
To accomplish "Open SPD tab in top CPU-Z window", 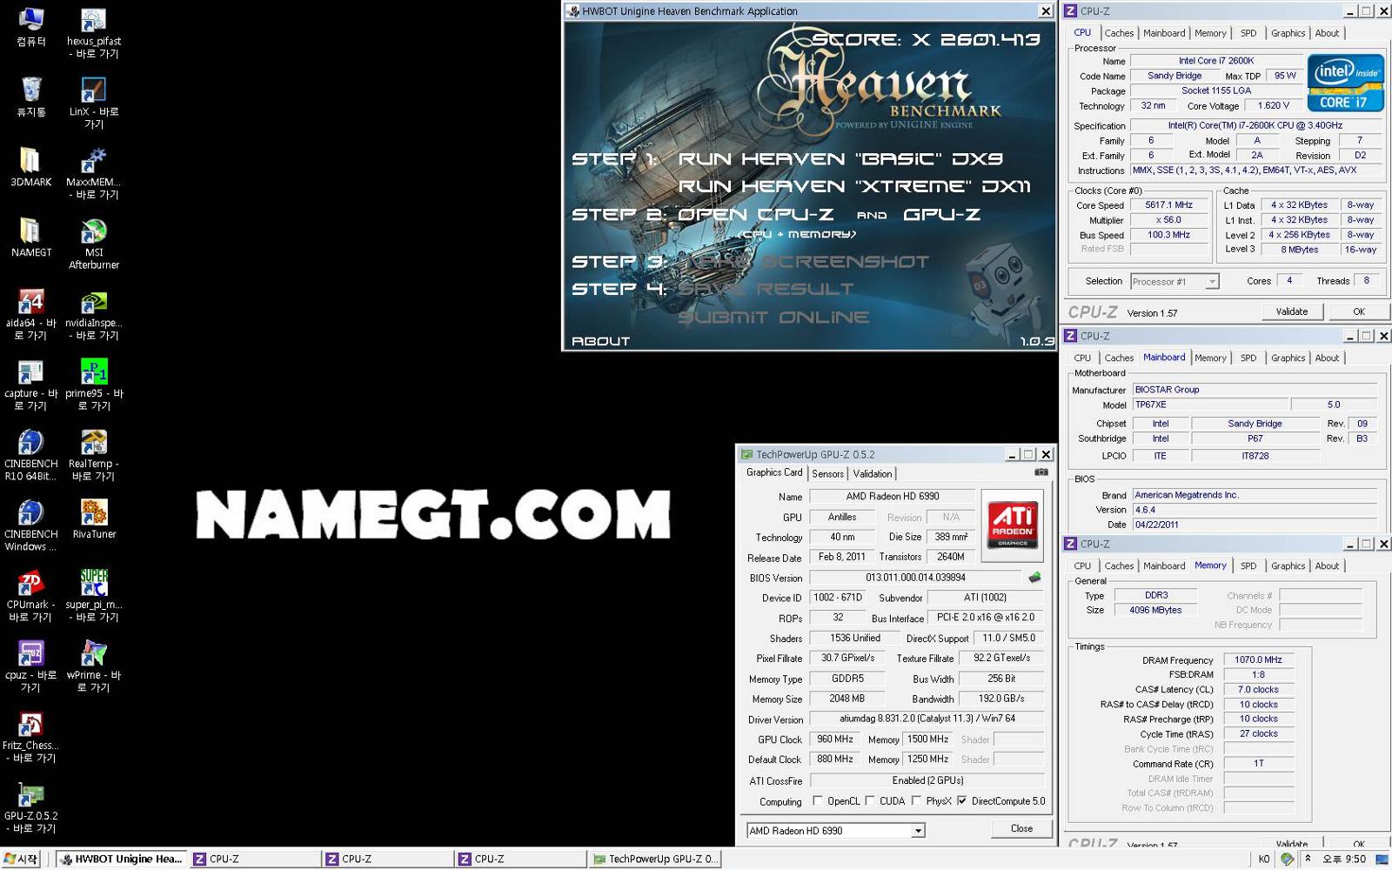I will 1248,33.
